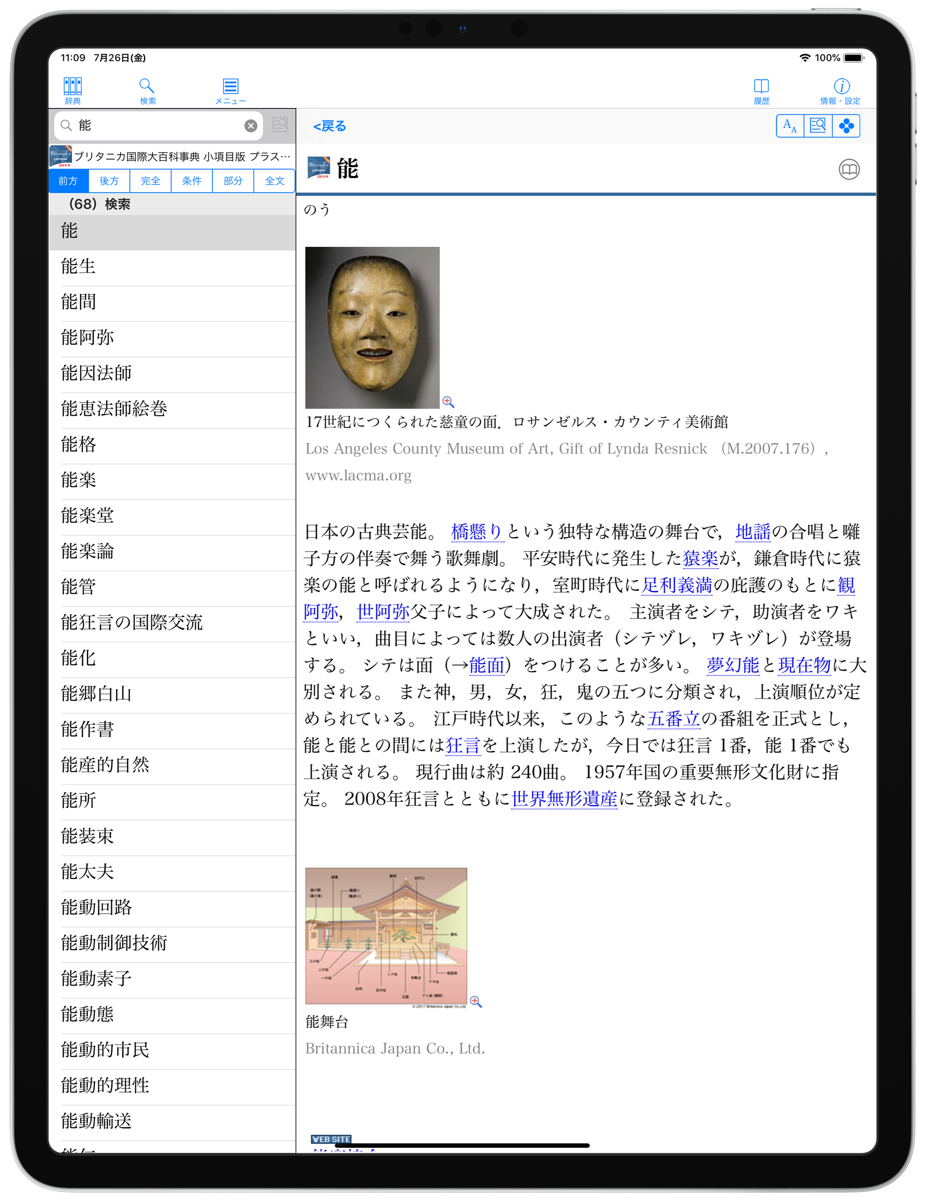Switch search mode to 後方

point(109,181)
